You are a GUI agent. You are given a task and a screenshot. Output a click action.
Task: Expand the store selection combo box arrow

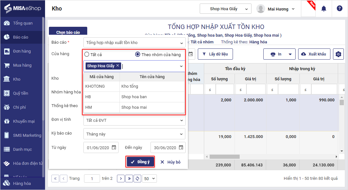coord(181,66)
